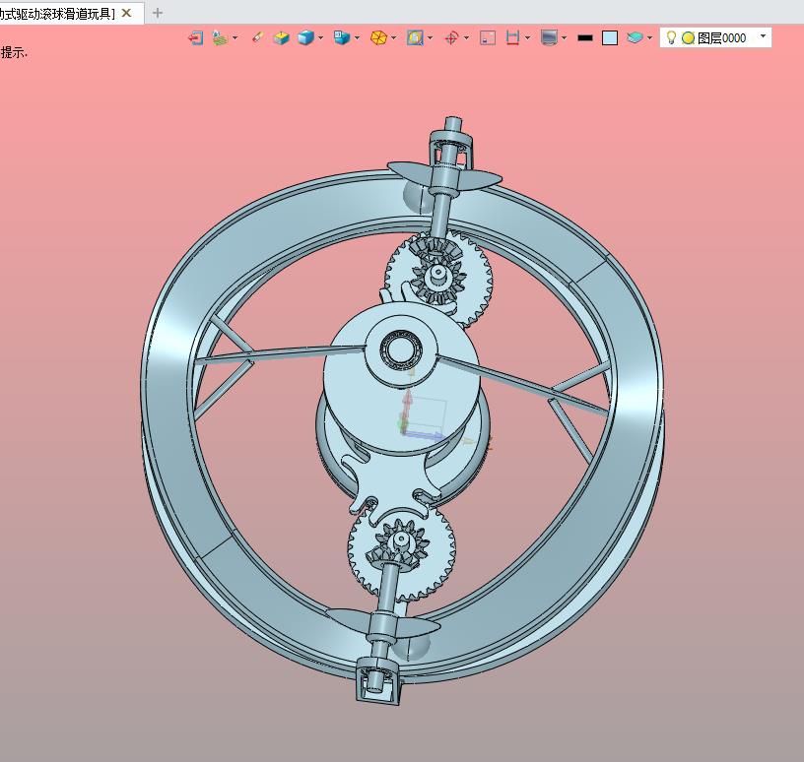Screen dimensions: 804x762
Task: Open the dropdown next to the shaded cube
Action: point(320,38)
